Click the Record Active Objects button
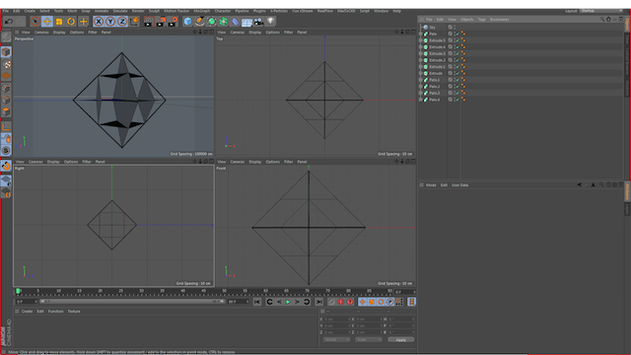The height and width of the screenshot is (355, 631). tap(331, 302)
